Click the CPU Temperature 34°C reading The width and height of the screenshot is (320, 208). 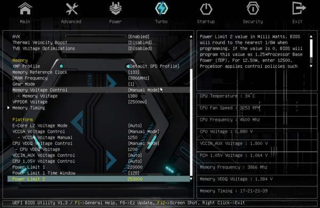click(227, 96)
